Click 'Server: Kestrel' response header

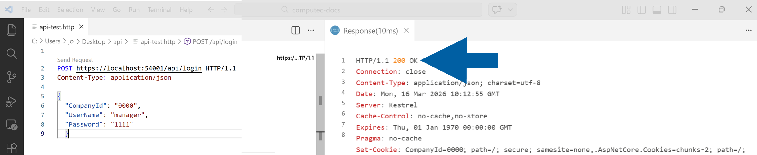pyautogui.click(x=387, y=105)
